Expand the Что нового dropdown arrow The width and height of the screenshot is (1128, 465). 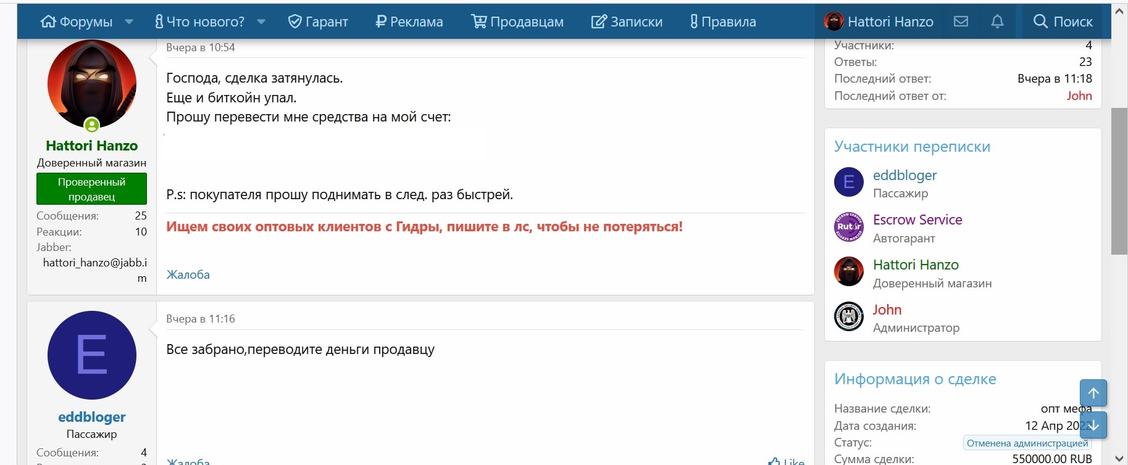click(261, 22)
